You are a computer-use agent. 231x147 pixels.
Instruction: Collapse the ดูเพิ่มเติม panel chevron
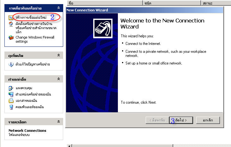59,55
